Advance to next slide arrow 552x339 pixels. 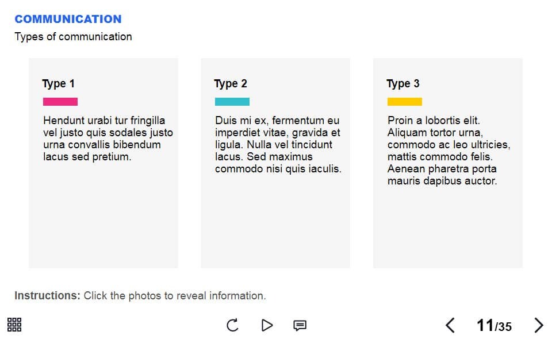pyautogui.click(x=538, y=325)
